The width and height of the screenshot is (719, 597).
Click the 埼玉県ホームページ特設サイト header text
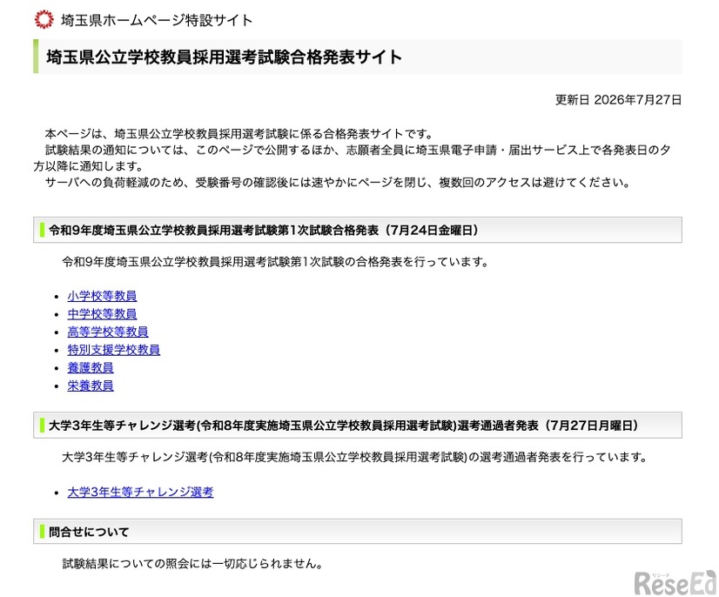(x=157, y=20)
